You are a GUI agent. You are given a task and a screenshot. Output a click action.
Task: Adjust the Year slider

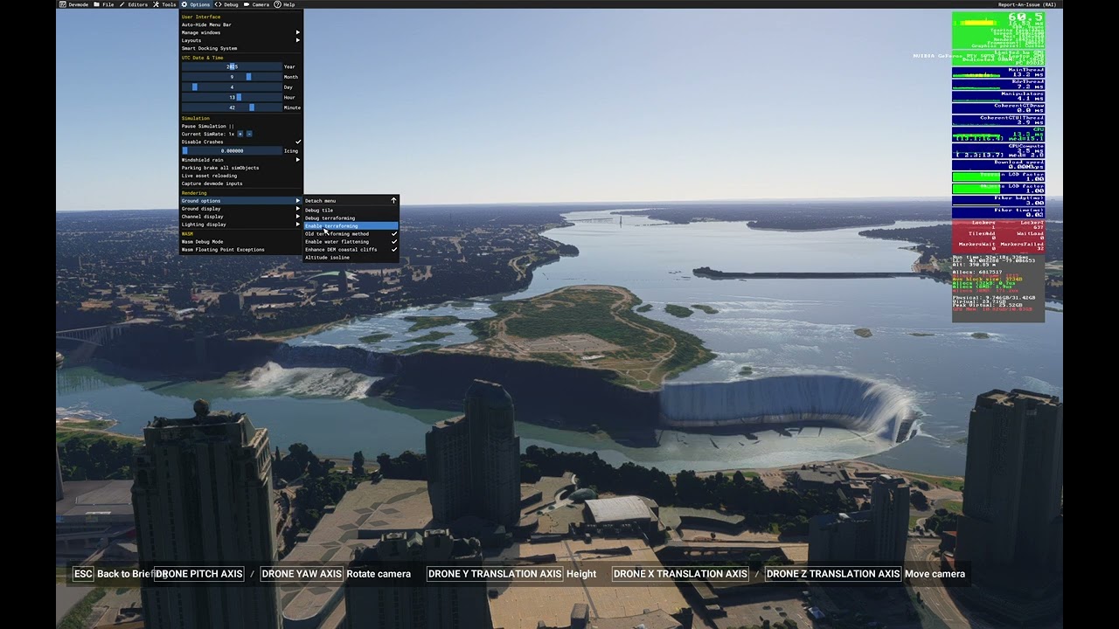click(232, 66)
